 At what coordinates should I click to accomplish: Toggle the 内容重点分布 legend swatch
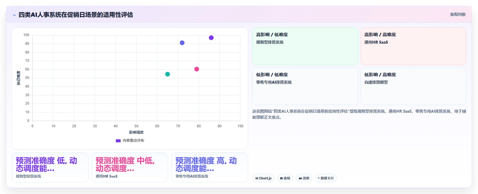pyautogui.click(x=118, y=140)
